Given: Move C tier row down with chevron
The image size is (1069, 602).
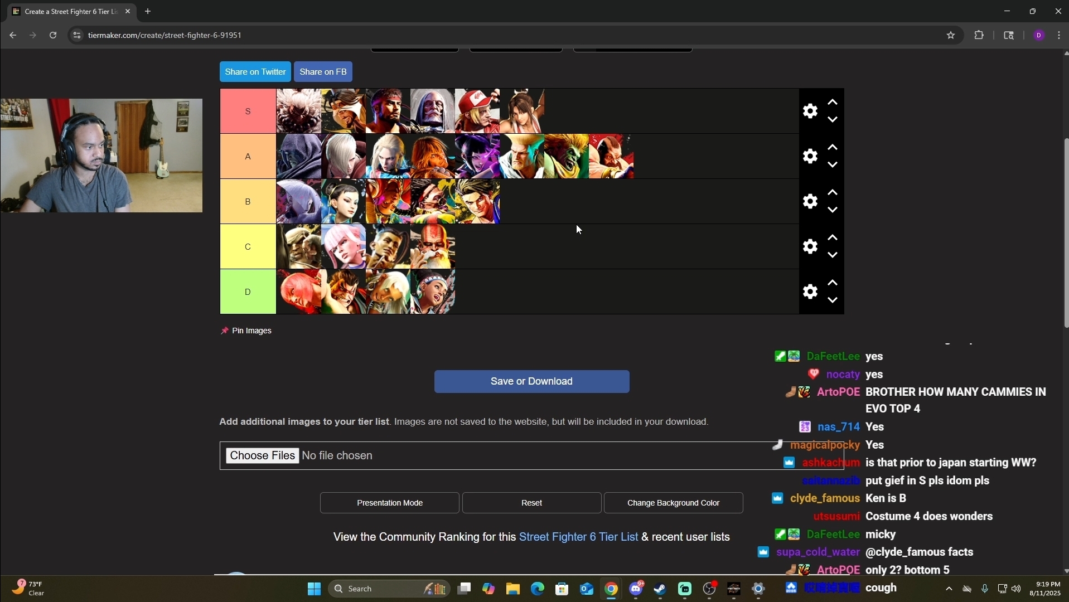Looking at the screenshot, I should [833, 255].
